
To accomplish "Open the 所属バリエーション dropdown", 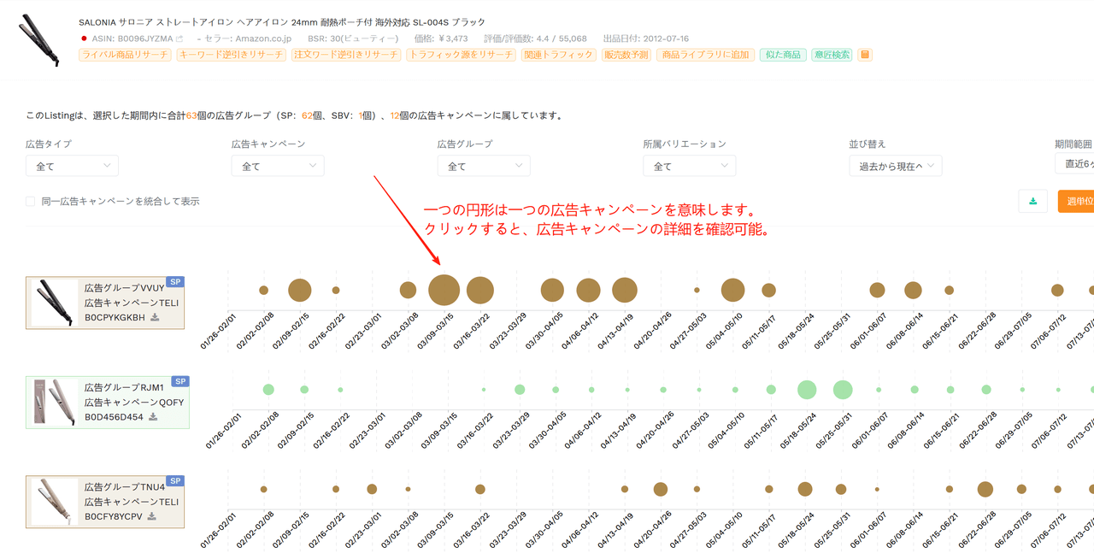I will (690, 166).
